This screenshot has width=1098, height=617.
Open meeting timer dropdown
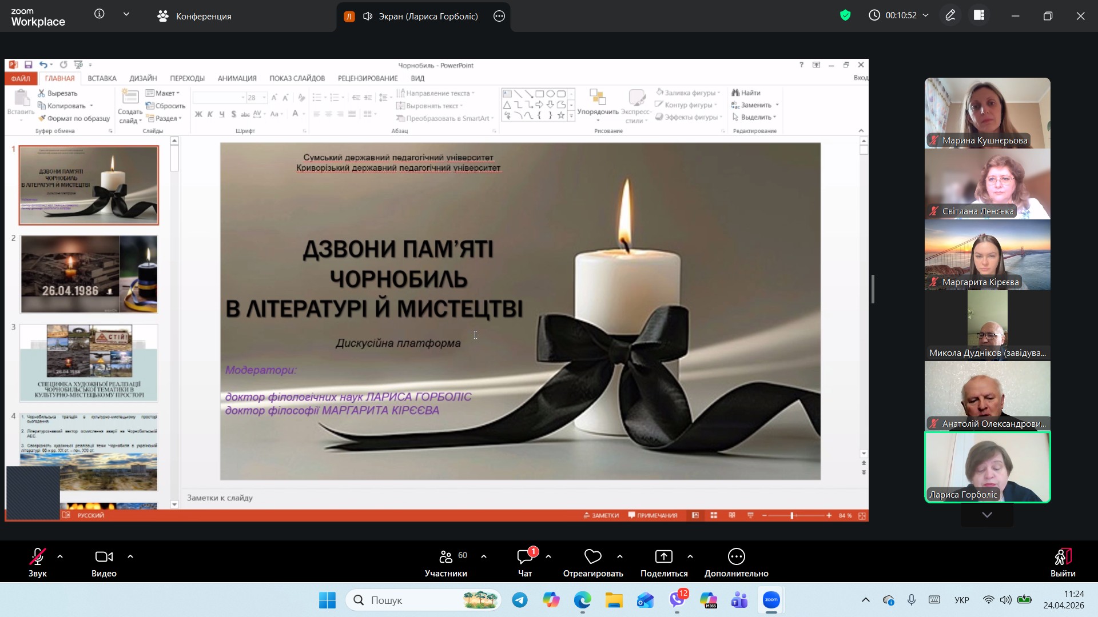tap(926, 15)
